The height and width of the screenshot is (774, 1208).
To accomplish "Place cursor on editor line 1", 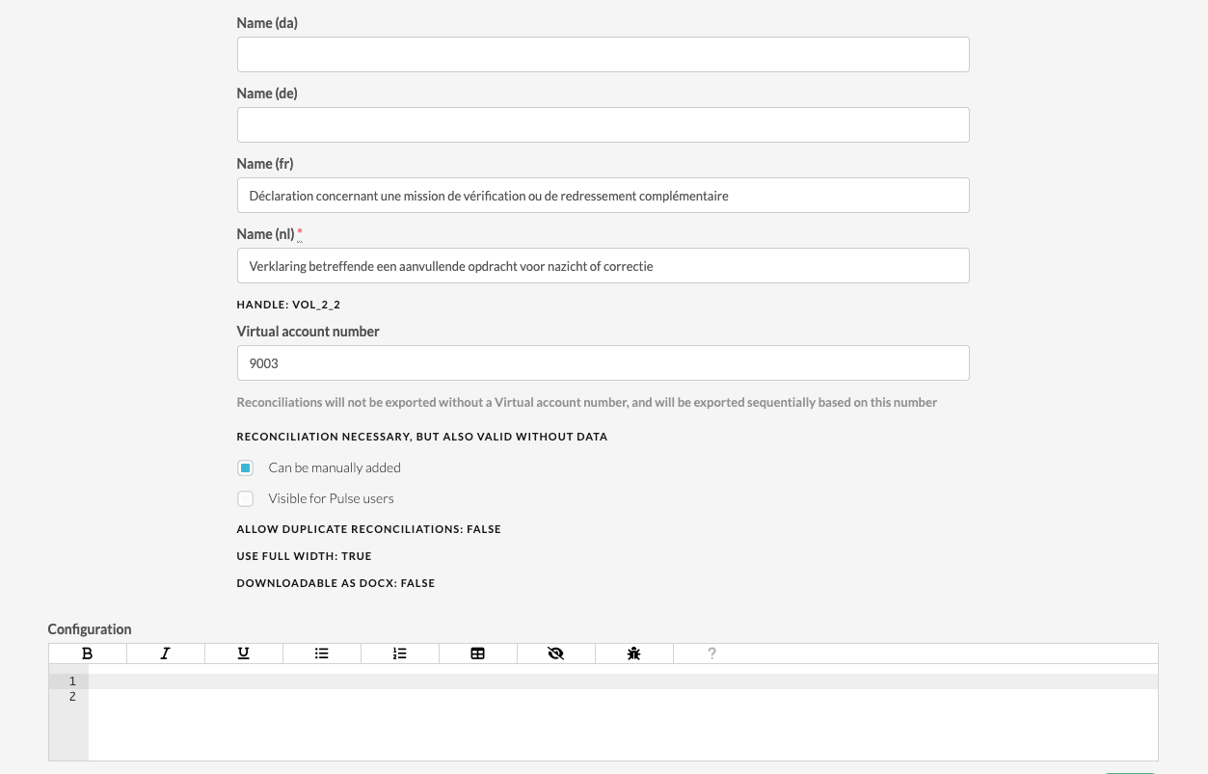I will pyautogui.click(x=622, y=681).
